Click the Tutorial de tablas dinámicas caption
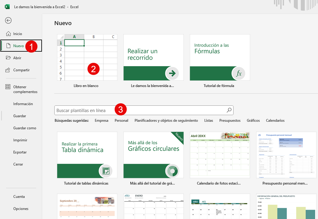Viewport: 318px width, 219px height. click(86, 183)
